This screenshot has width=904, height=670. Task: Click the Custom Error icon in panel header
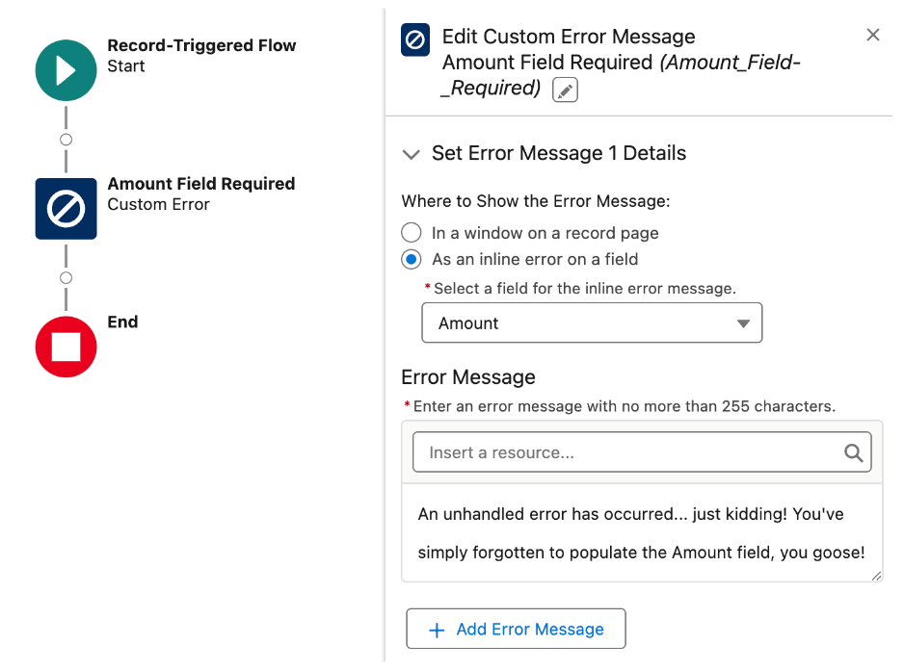pos(415,39)
